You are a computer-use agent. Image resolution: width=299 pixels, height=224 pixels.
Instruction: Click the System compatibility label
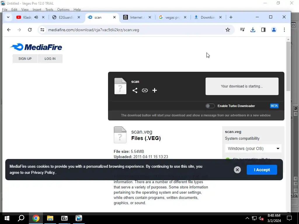[242, 139]
